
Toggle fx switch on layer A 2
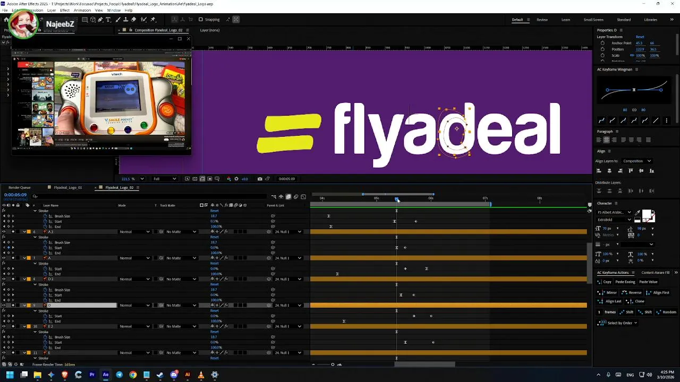click(226, 232)
